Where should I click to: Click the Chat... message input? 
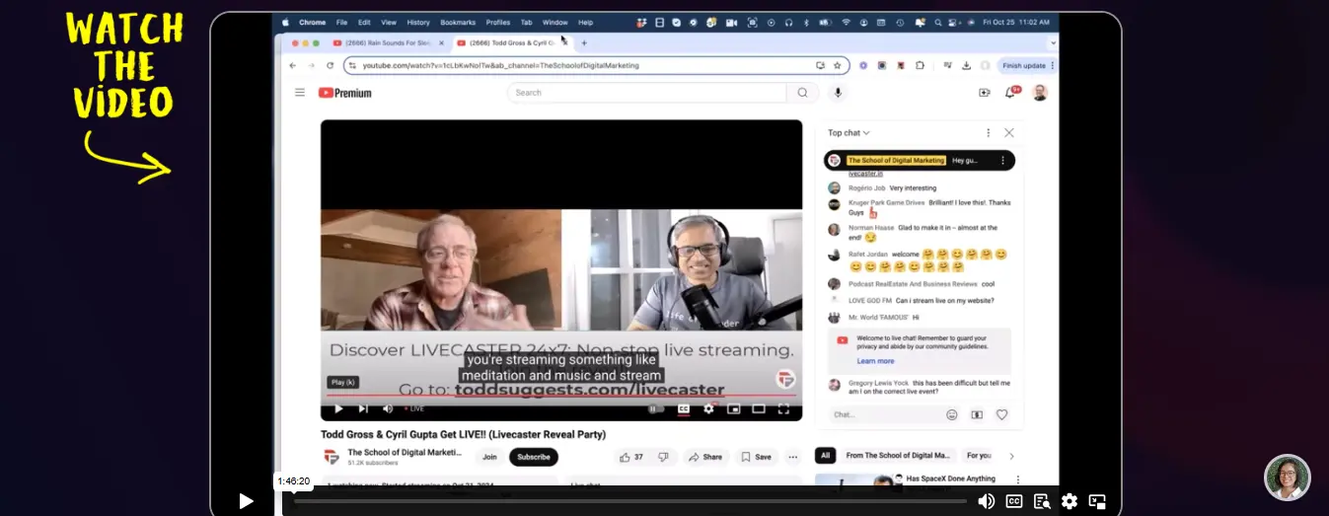885,414
